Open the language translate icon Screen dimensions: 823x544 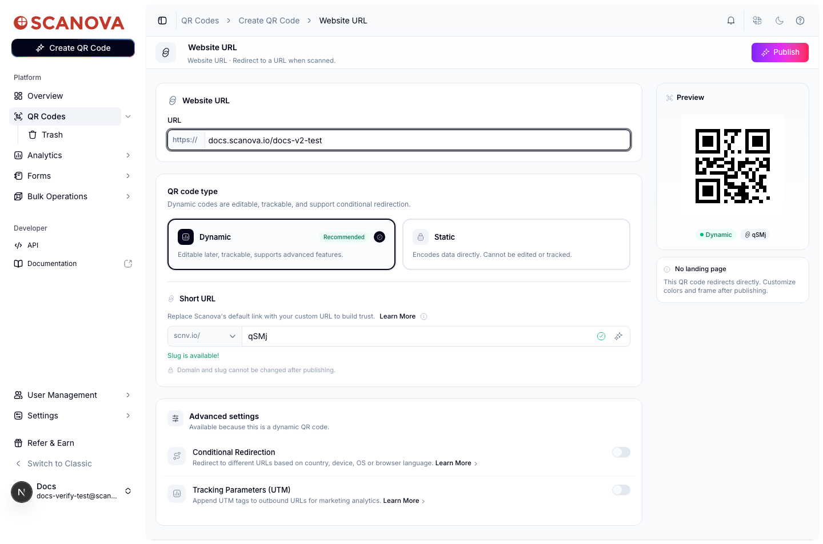pos(757,21)
